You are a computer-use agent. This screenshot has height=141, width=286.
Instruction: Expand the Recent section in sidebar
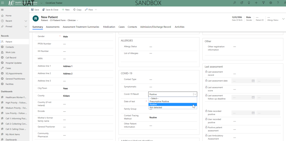25,21
